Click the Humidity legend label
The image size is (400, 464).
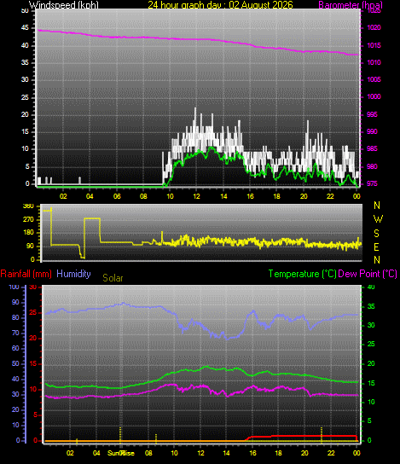73,274
